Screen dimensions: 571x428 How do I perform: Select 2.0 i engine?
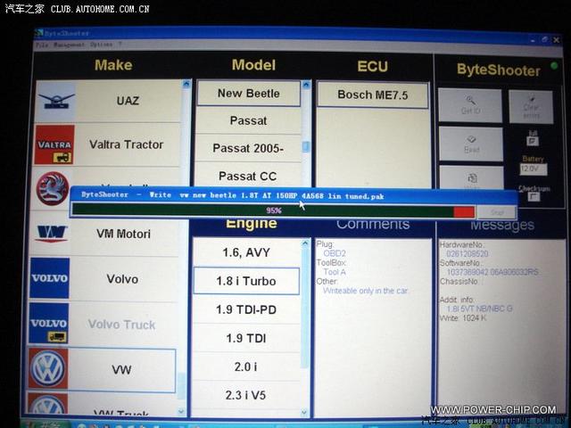[x=246, y=366]
